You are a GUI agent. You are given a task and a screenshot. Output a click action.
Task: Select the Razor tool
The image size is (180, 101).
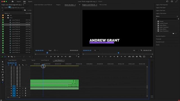coord(3,70)
